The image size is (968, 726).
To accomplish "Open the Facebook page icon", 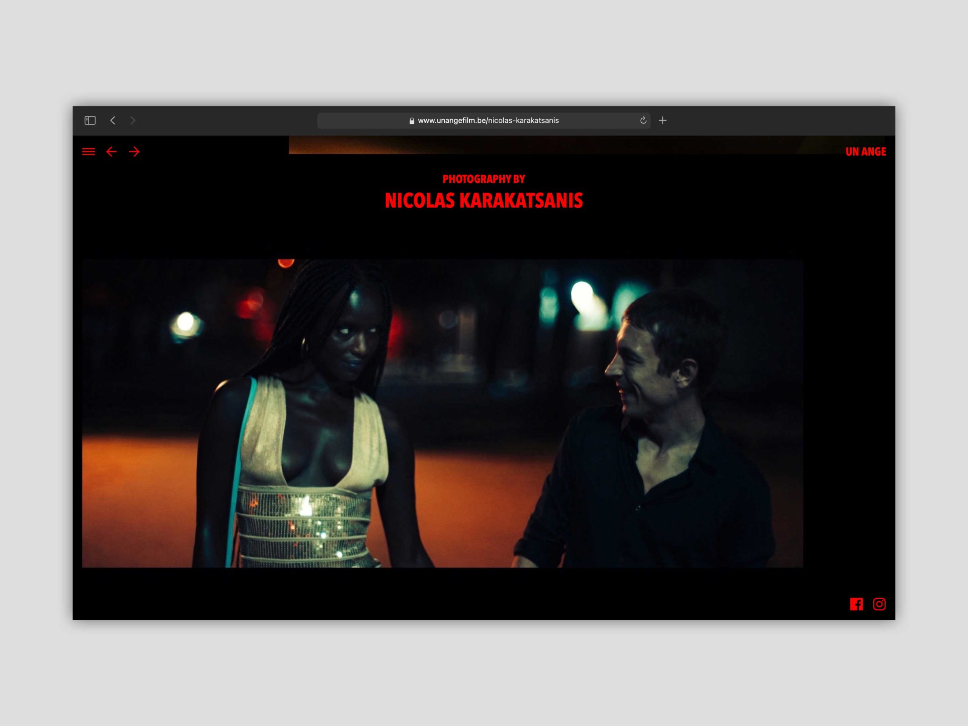I will (x=856, y=604).
